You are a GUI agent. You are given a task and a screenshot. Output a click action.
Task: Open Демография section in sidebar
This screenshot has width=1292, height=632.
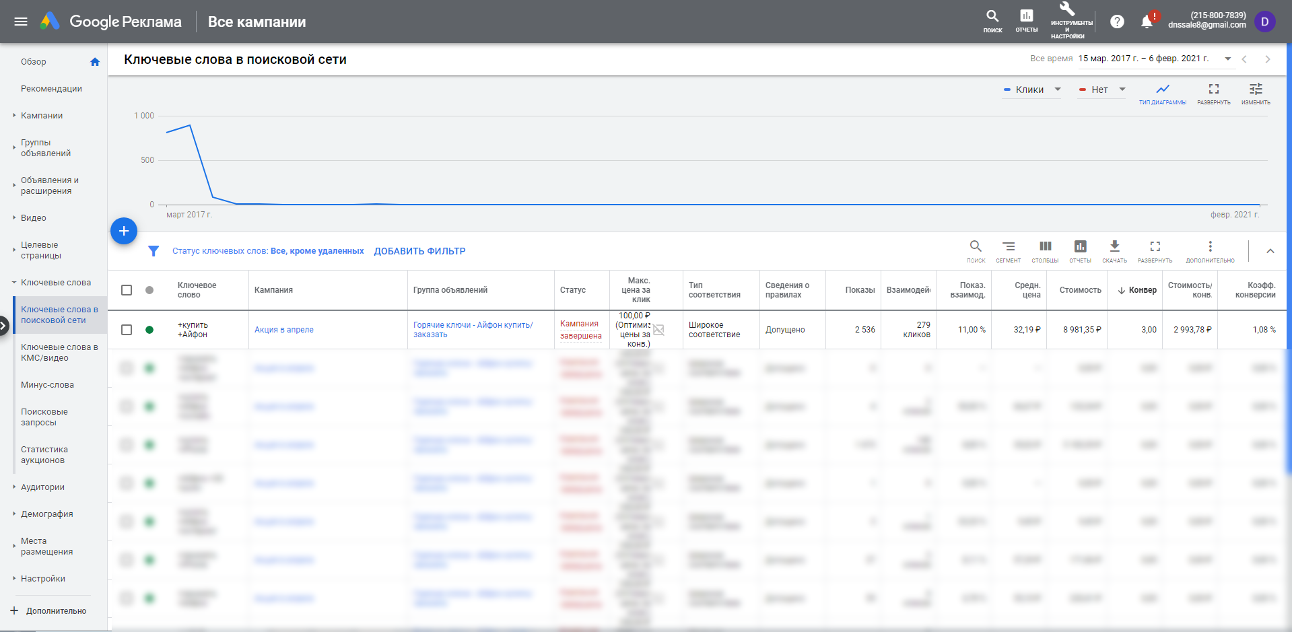point(47,514)
